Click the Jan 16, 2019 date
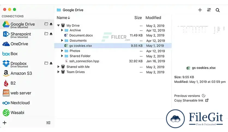The height and width of the screenshot is (132, 228). 155,61
